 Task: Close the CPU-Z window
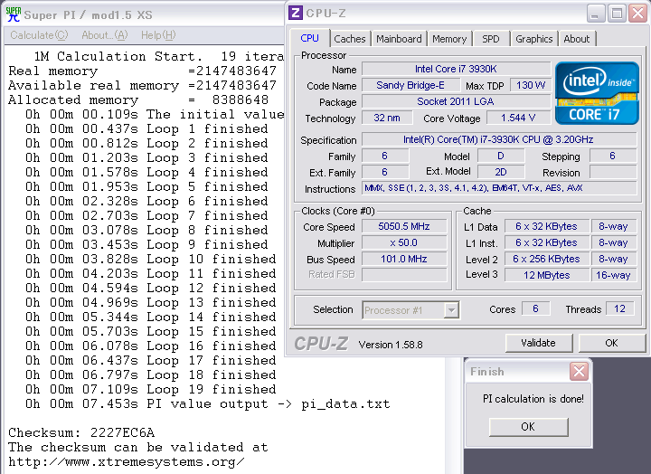[637, 13]
